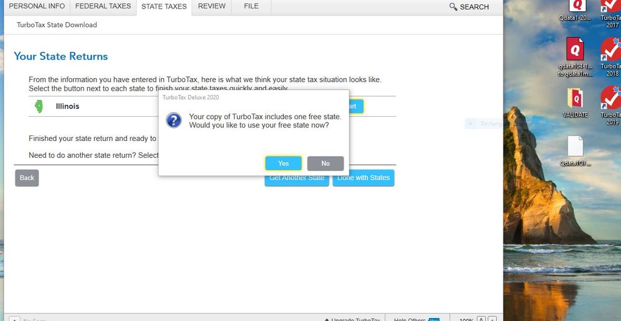
Task: Click the green Illinois state icon
Action: tap(39, 106)
